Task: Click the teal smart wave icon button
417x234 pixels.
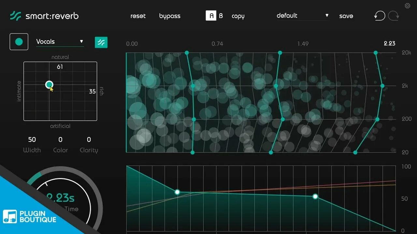Action: [101, 42]
